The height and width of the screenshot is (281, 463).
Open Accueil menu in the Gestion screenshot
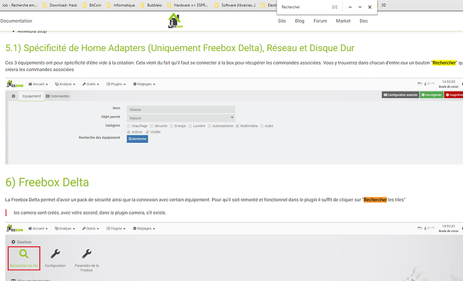tap(38, 229)
